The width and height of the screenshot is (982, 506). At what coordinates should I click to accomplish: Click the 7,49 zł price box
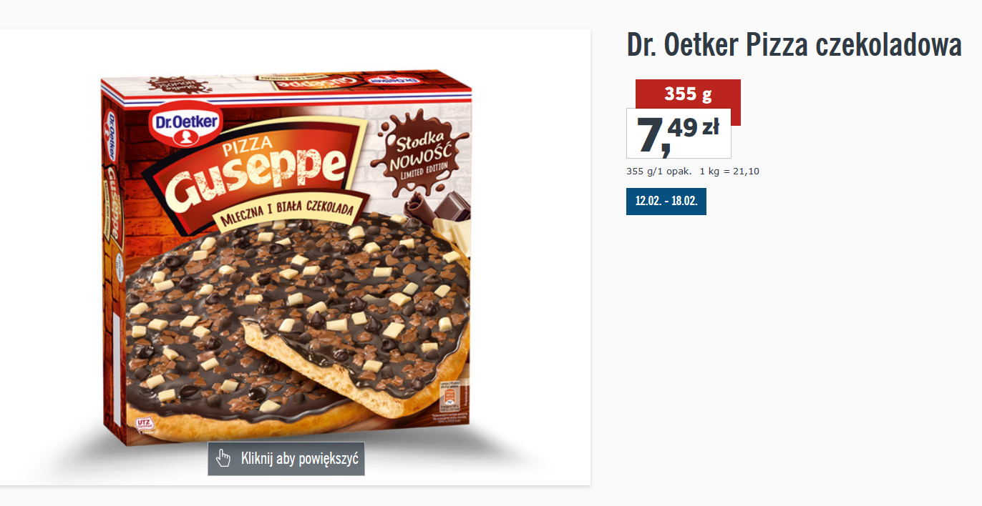[679, 133]
